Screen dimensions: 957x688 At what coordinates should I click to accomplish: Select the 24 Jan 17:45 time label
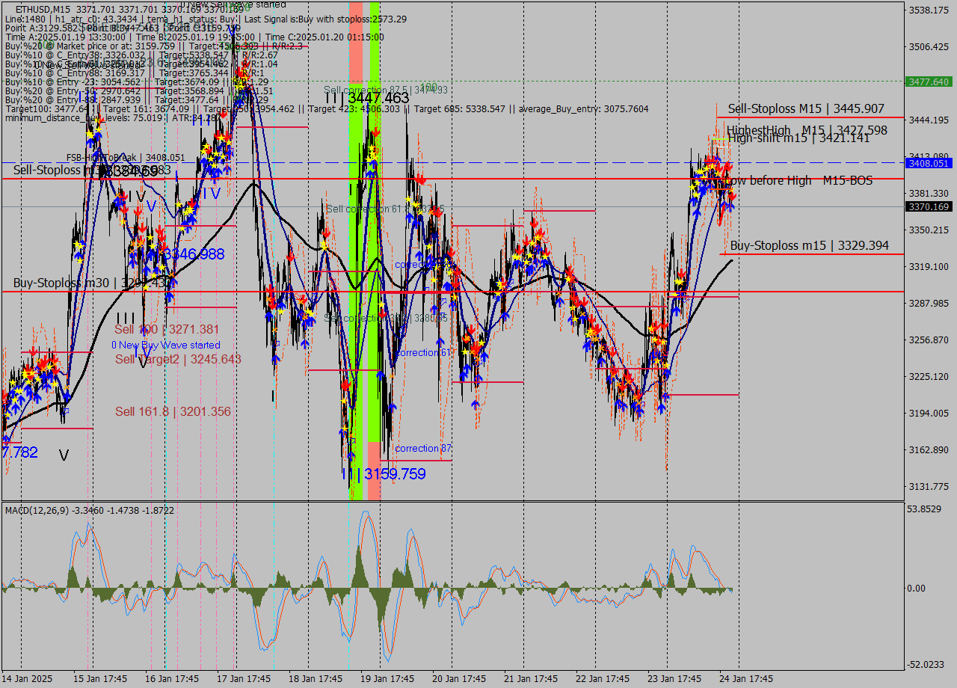(x=747, y=679)
